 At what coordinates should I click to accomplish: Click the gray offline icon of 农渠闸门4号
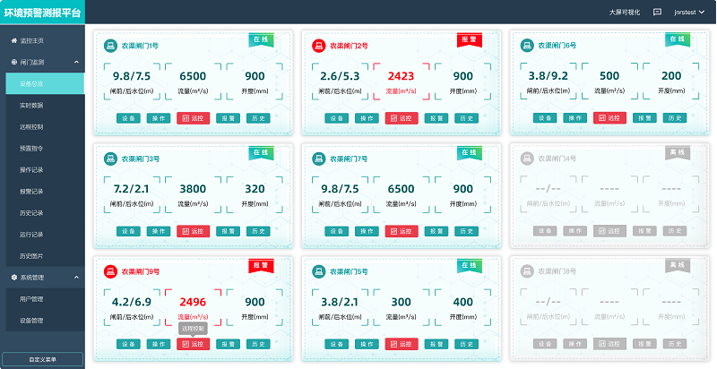(x=526, y=159)
